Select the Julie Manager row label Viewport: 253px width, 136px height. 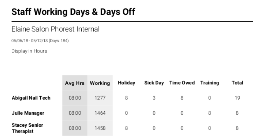[28, 113]
